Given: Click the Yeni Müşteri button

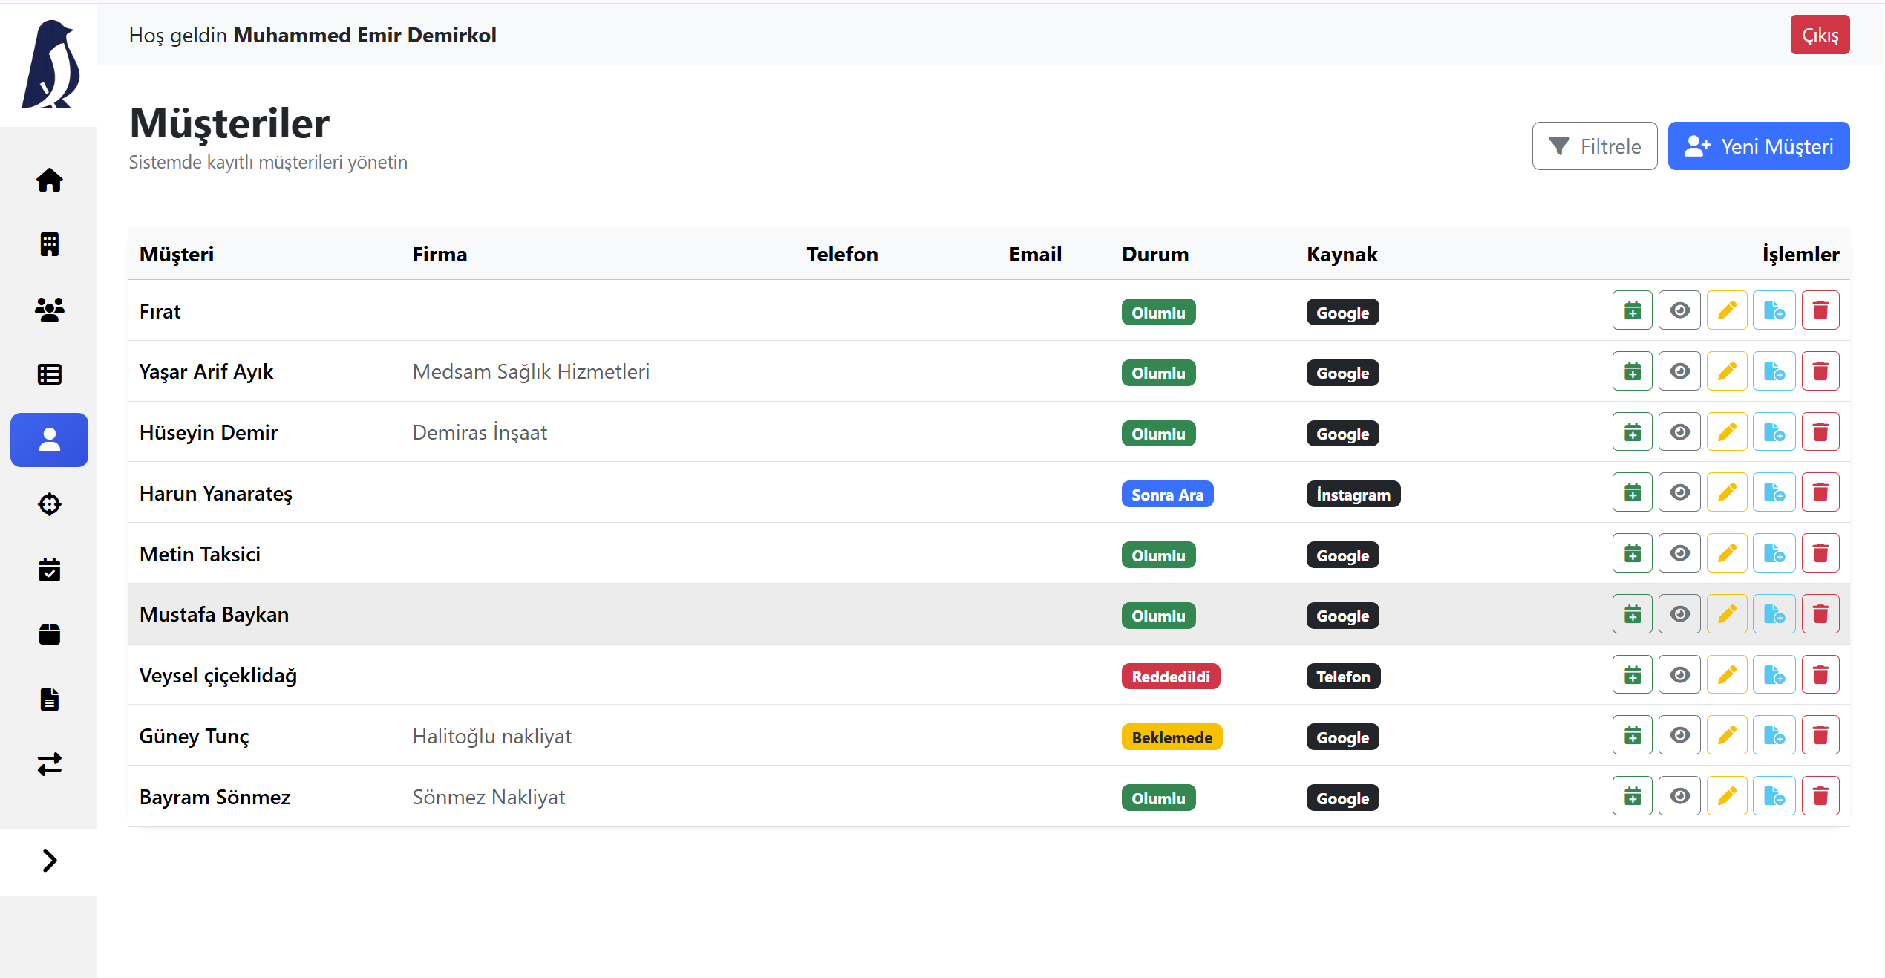Looking at the screenshot, I should (1758, 146).
